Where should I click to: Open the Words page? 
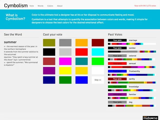pos(40,6)
